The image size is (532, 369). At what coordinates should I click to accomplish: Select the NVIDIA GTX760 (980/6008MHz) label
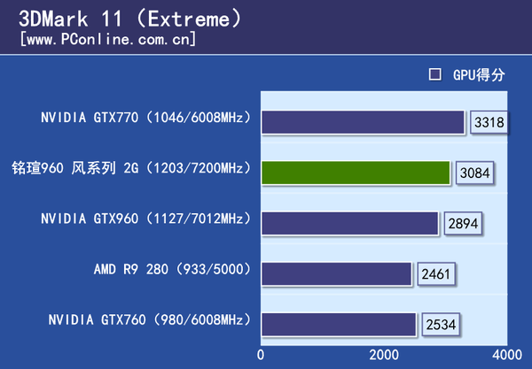click(x=150, y=319)
